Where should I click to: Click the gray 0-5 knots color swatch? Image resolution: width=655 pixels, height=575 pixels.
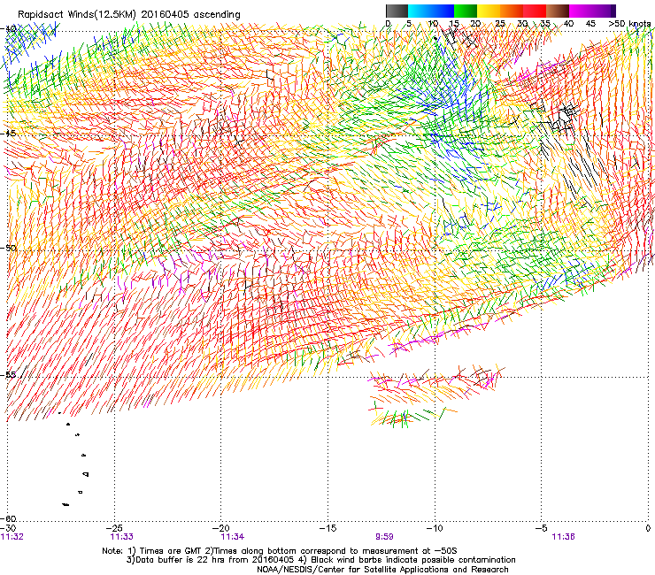pyautogui.click(x=397, y=11)
